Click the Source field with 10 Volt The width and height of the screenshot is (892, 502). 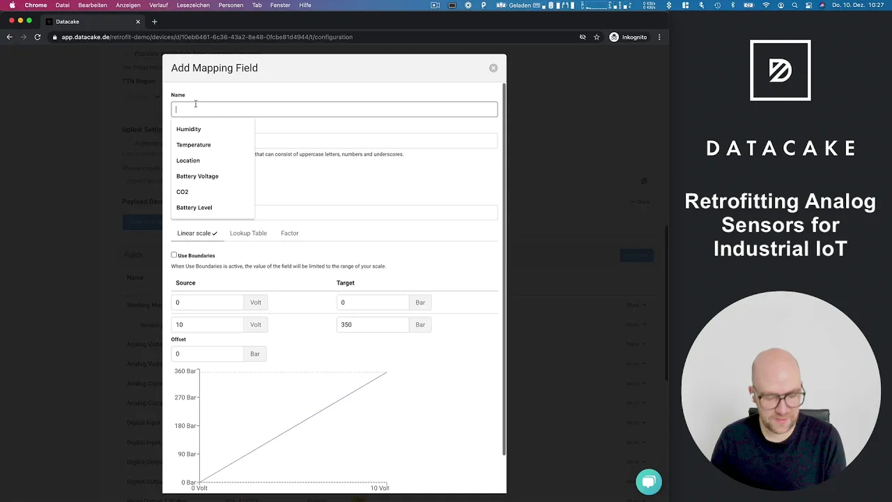(207, 325)
